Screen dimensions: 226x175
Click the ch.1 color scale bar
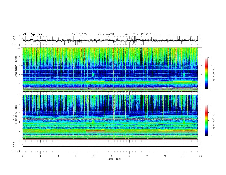pos(206,73)
